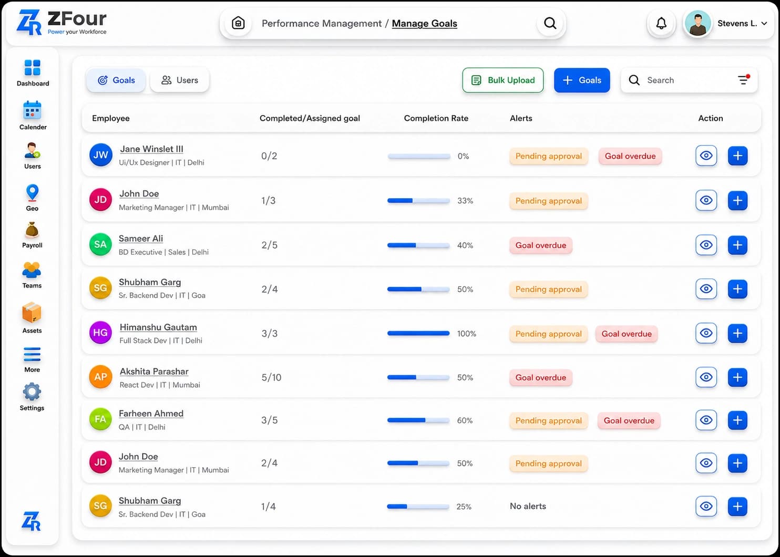View goals eye icon, John Doe 33% row

coord(706,200)
